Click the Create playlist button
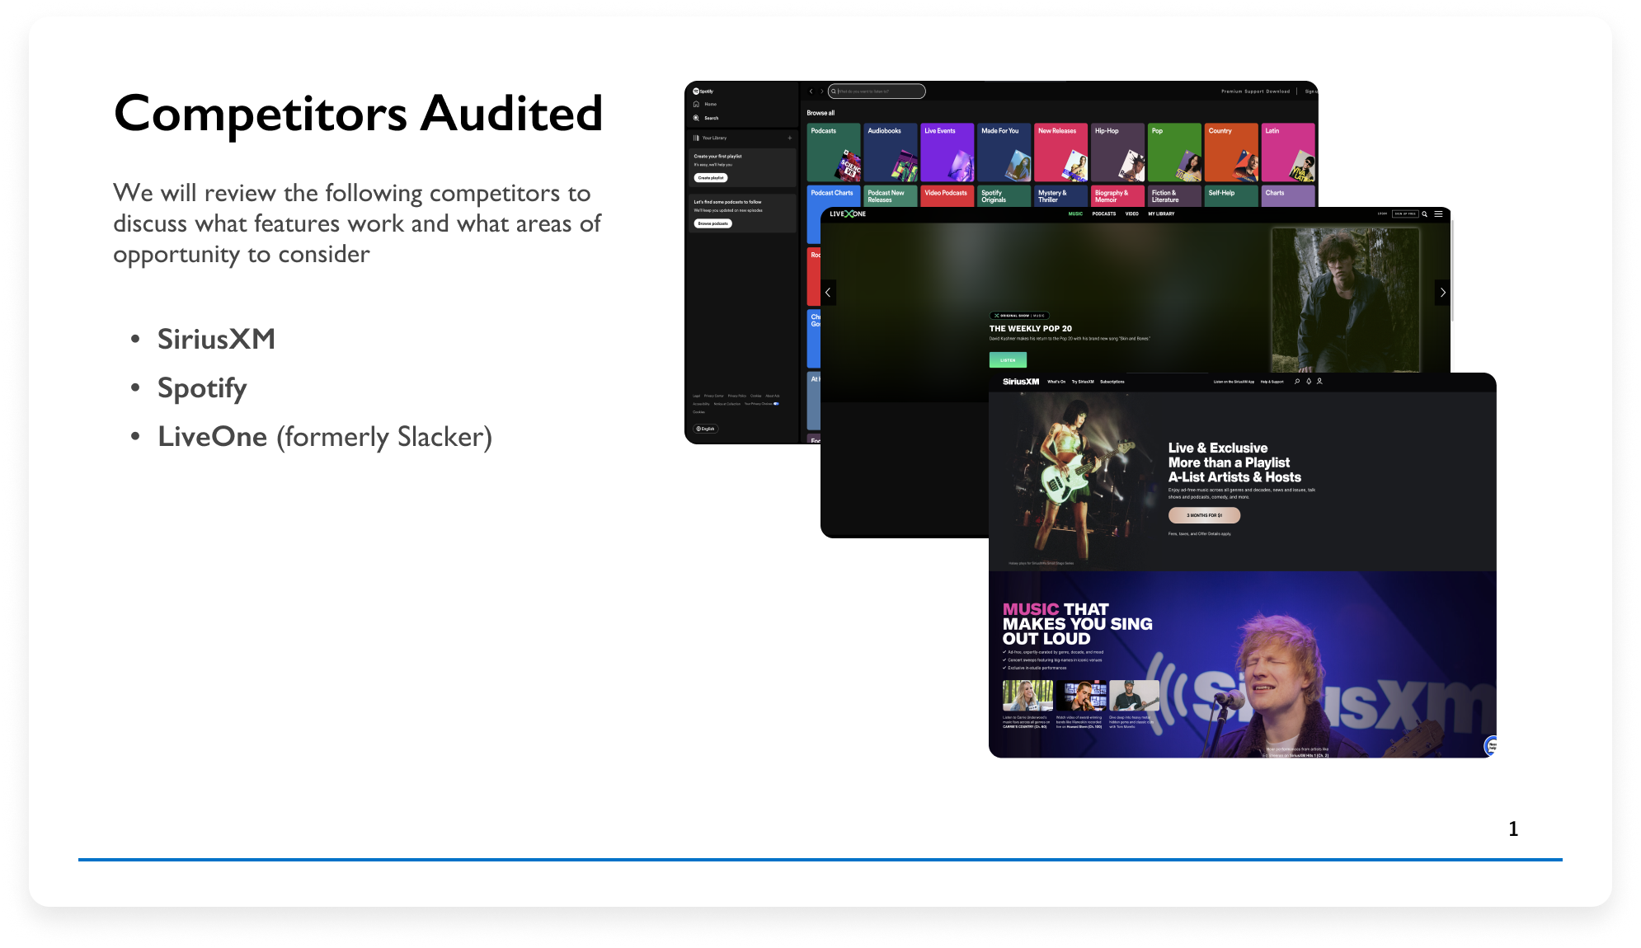 (x=711, y=178)
